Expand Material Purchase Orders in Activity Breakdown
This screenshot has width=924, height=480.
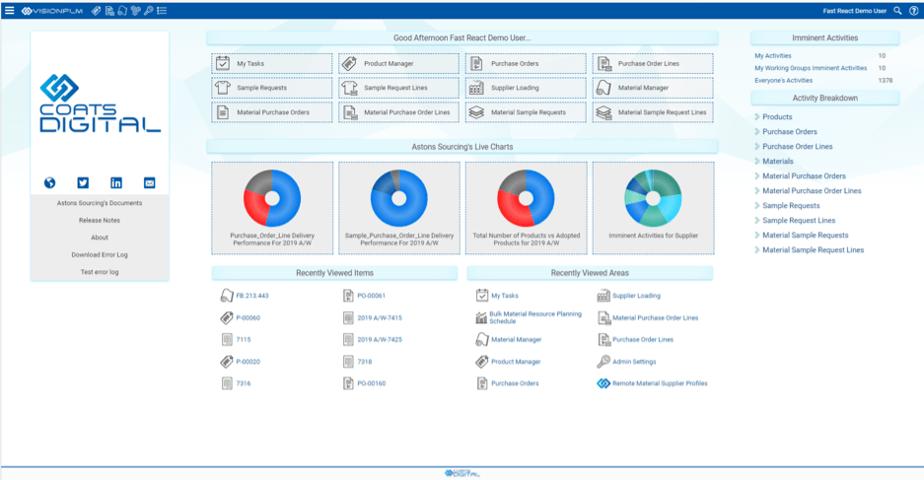[803, 176]
